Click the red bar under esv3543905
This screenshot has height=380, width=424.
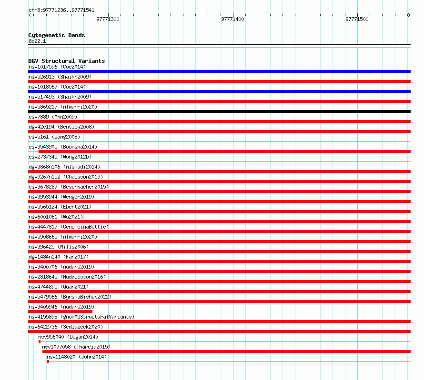[x=225, y=151]
